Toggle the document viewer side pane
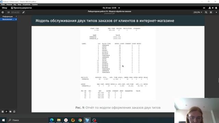The width and height of the screenshot is (219, 123). [x=3, y=12]
